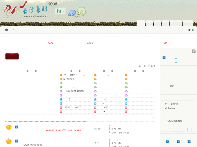Click question-mark icon in QQ:1743100688 thread row

(16, 141)
